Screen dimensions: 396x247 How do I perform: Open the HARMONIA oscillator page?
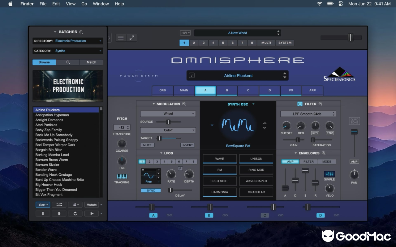[x=220, y=192]
